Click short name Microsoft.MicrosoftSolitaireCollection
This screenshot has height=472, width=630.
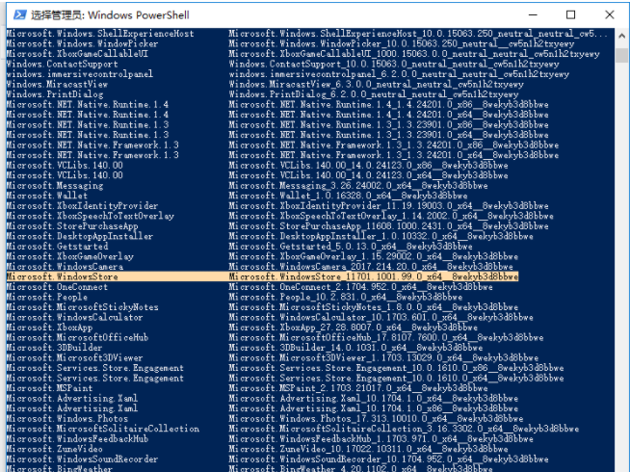click(x=103, y=429)
